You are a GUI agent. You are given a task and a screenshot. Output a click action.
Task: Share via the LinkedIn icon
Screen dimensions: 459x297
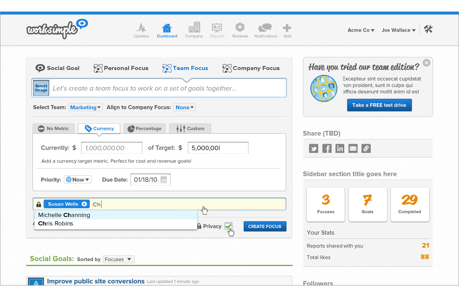(x=340, y=149)
